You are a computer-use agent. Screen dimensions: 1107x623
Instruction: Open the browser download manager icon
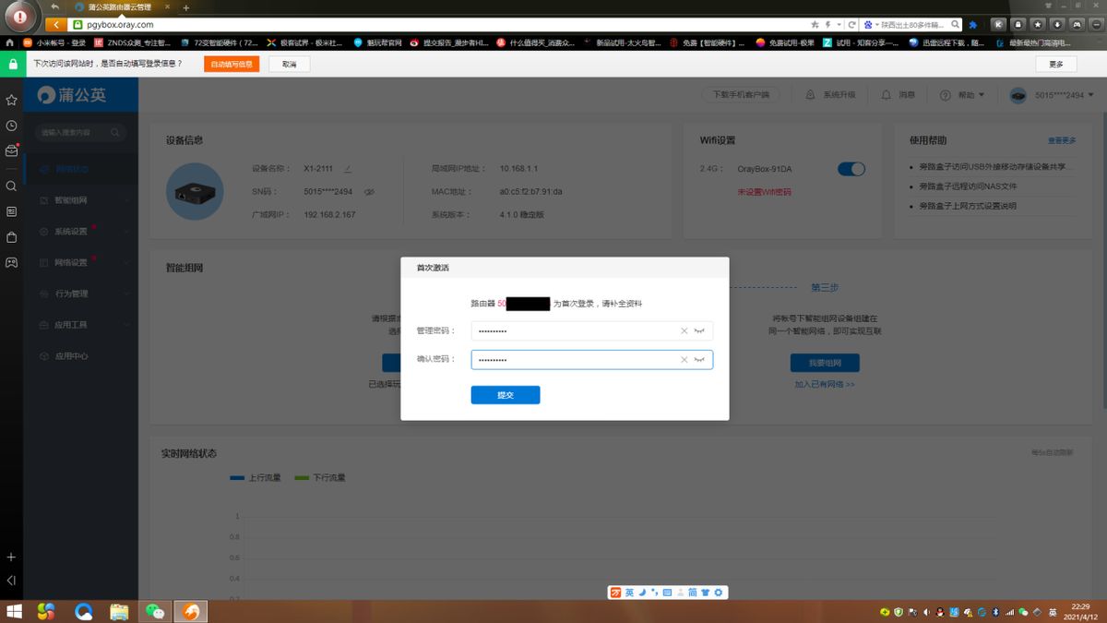pos(1057,25)
